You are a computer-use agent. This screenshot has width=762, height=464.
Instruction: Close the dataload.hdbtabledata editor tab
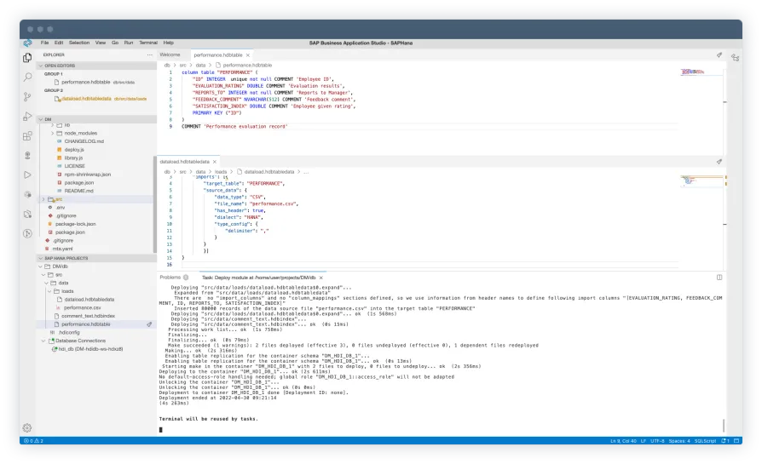[x=214, y=162]
